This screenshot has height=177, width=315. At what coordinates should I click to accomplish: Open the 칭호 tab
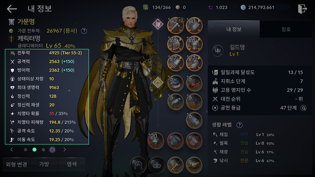(x=286, y=29)
